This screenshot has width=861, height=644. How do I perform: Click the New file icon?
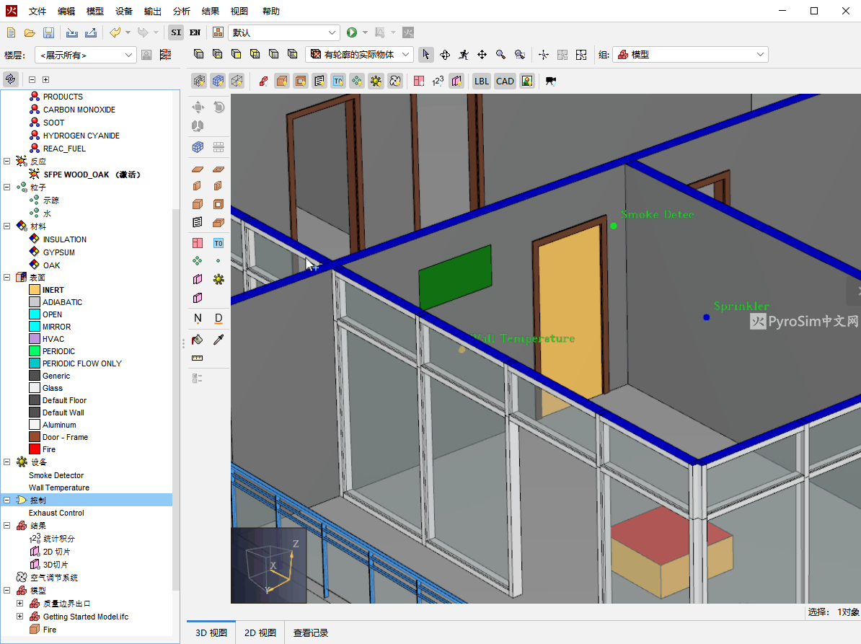(11, 33)
